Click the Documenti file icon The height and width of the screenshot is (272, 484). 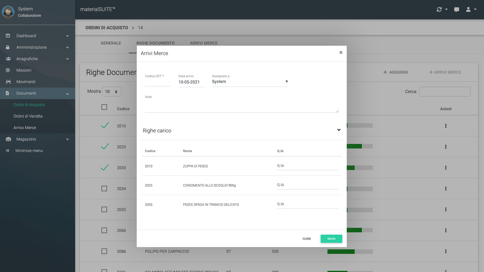coord(8,93)
